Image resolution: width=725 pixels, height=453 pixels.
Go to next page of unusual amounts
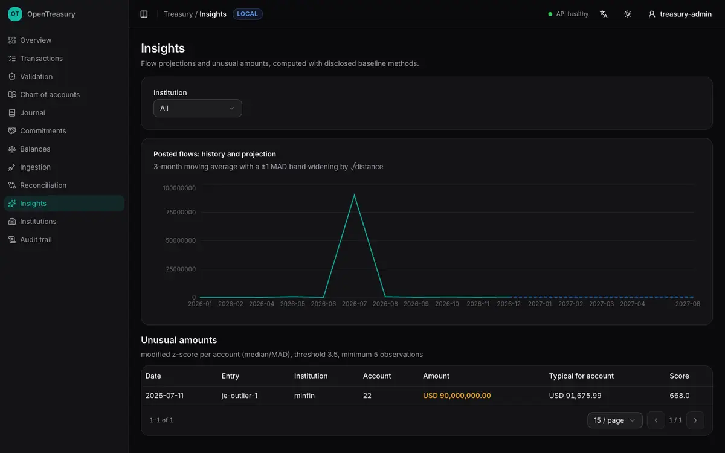coord(695,420)
